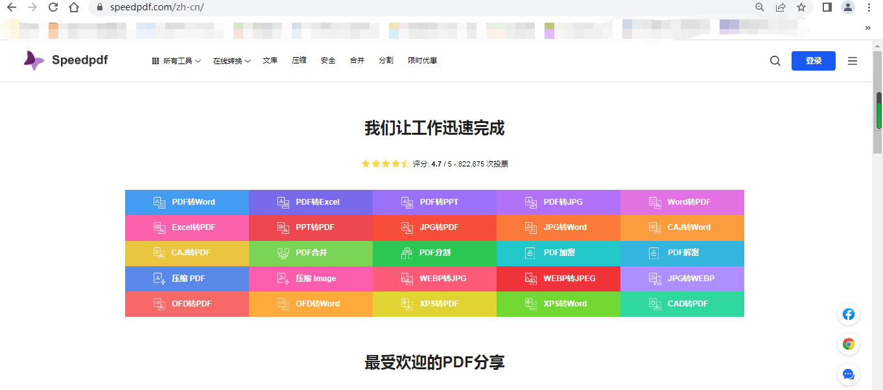The image size is (883, 390).
Task: Click the JPG转WEBP tile
Action: (682, 279)
